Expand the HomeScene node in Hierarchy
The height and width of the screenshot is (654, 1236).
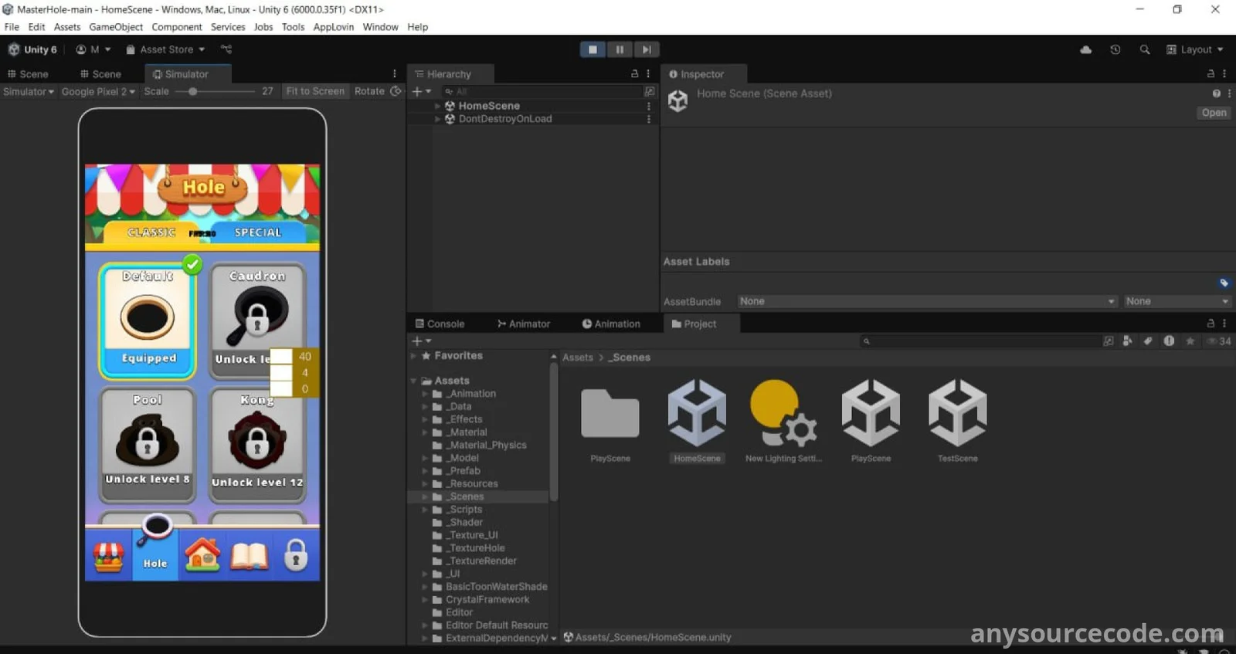[x=438, y=106]
